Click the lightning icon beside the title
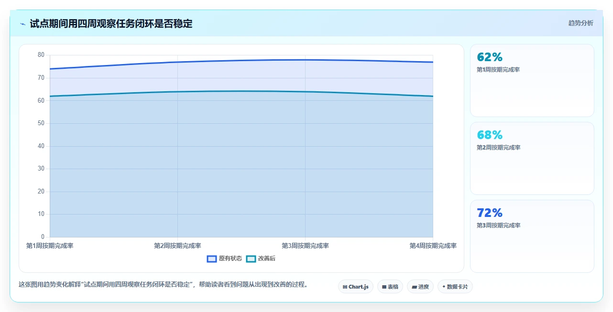The height and width of the screenshot is (312, 613). point(22,24)
